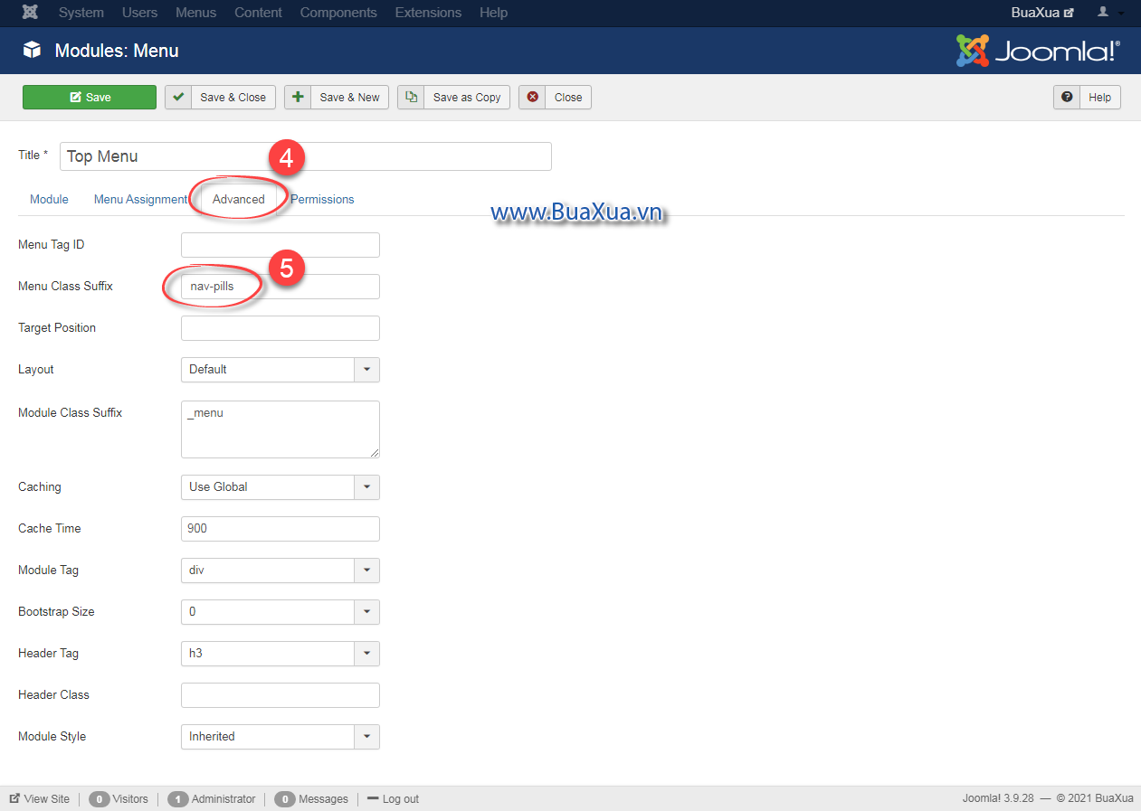Click the Bootstrap Size label
Image resolution: width=1141 pixels, height=811 pixels.
pyautogui.click(x=56, y=611)
